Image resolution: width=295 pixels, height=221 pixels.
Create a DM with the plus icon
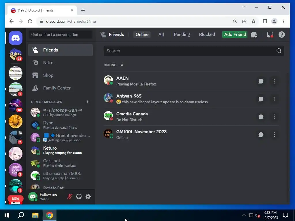[88, 102]
